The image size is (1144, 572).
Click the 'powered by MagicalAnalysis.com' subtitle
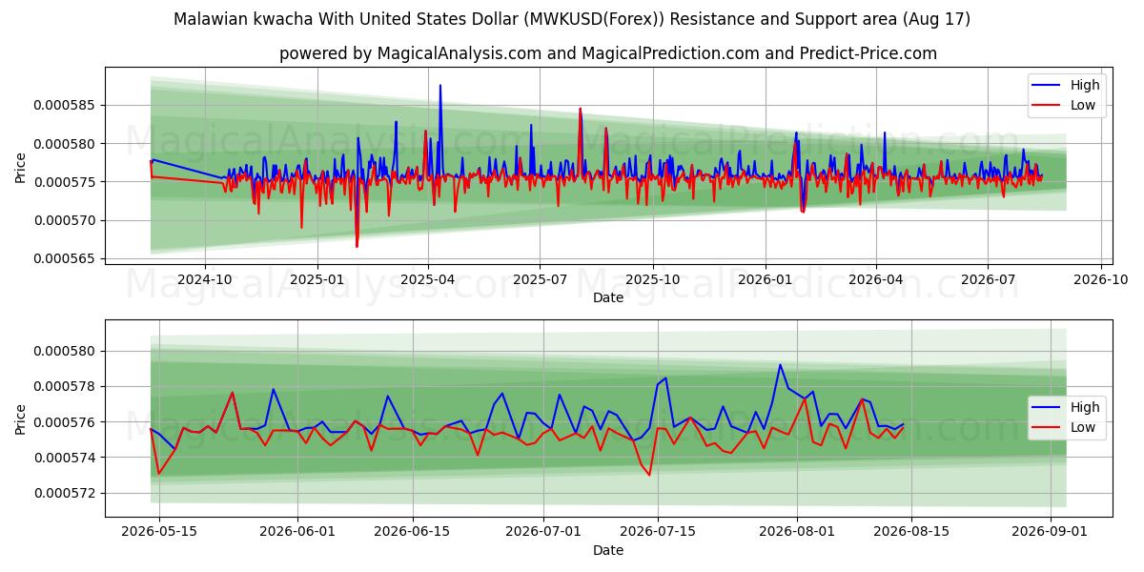click(608, 53)
